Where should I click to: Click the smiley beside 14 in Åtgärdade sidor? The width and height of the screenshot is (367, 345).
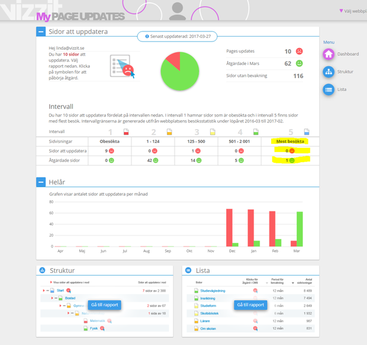pyautogui.click(x=199, y=160)
